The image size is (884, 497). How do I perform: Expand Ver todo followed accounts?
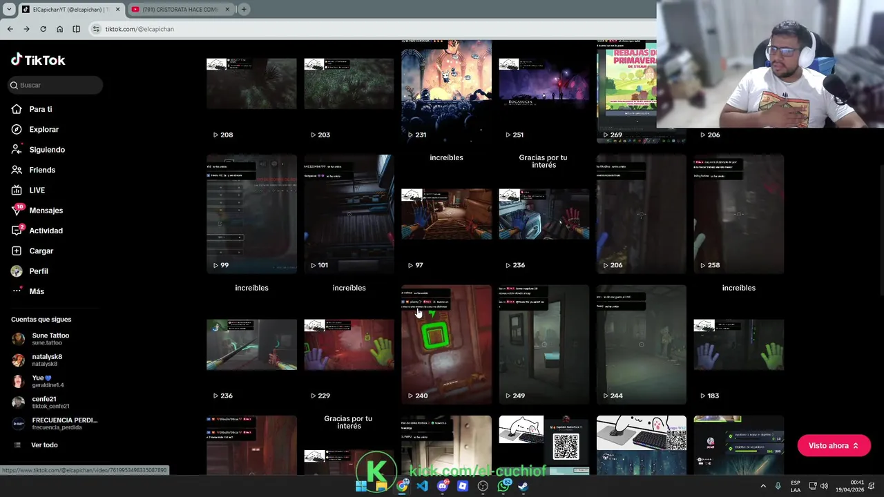35,445
